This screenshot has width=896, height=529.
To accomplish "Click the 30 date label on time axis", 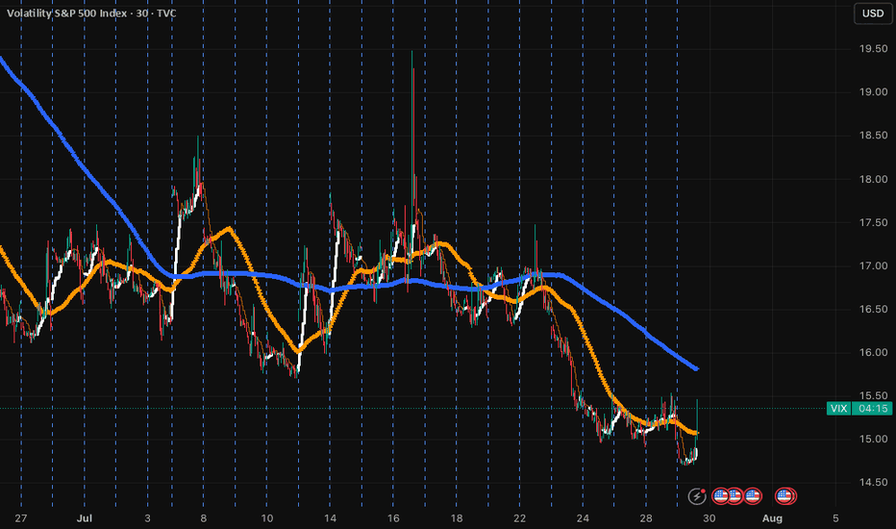I will click(709, 518).
